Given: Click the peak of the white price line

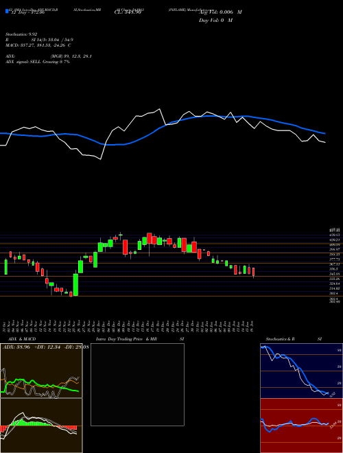Looking at the screenshot, I should click(159, 109).
